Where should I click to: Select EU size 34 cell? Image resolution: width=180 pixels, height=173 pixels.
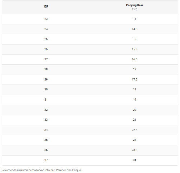(46, 130)
